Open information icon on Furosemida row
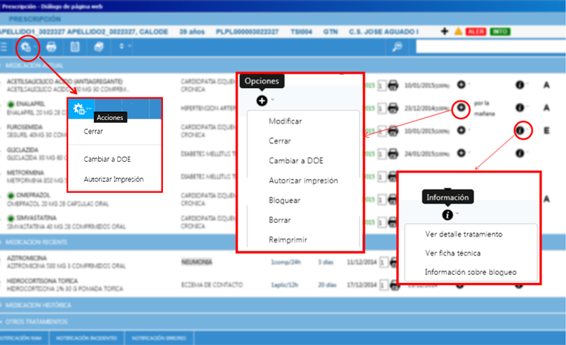Screen dimensions: 566x345 tap(521, 130)
